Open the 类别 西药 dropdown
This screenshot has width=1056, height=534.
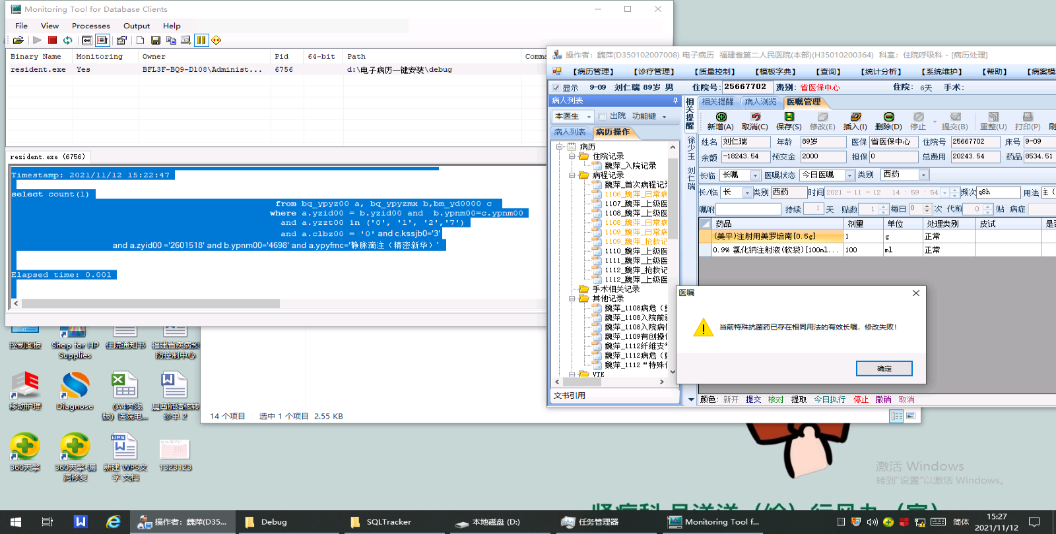(923, 175)
